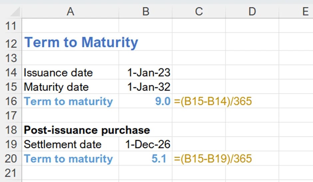
Task: Select row 20 header
Action: pos(11,159)
